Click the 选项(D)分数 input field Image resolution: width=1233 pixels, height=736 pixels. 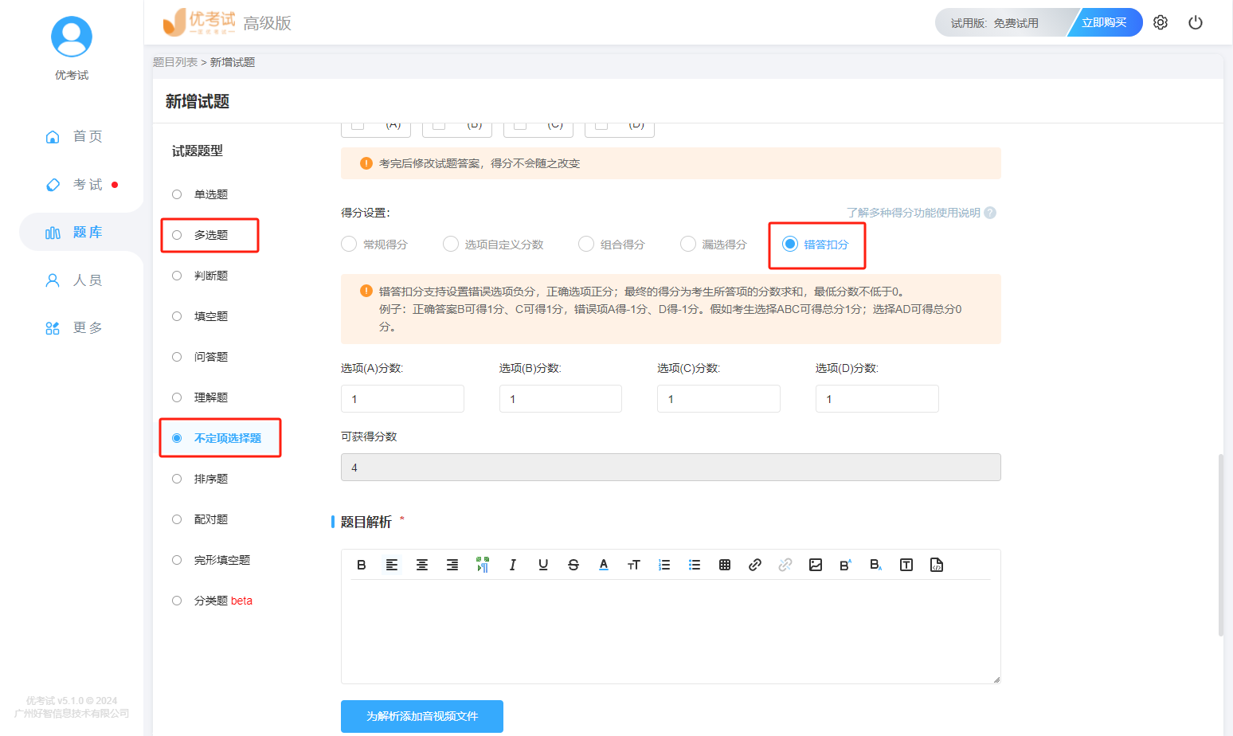(877, 398)
